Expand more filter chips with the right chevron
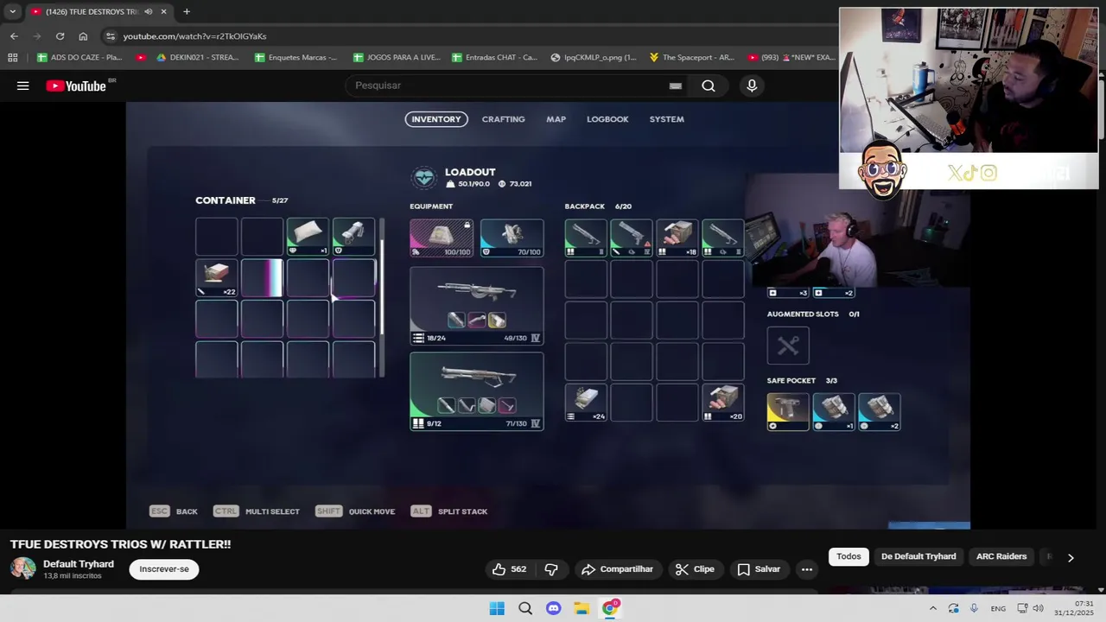The height and width of the screenshot is (622, 1106). pos(1071,557)
